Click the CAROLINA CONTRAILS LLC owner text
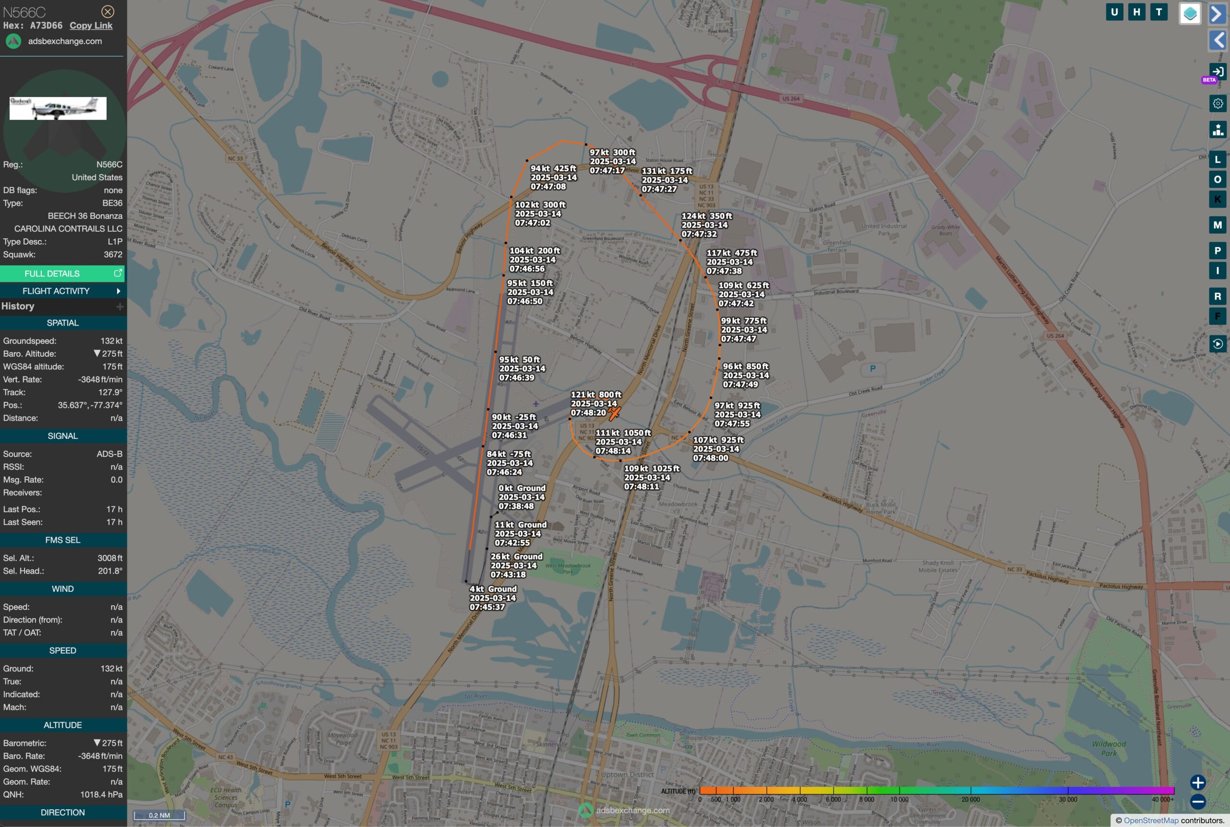Screen dimensions: 1230x827 pyautogui.click(x=68, y=228)
